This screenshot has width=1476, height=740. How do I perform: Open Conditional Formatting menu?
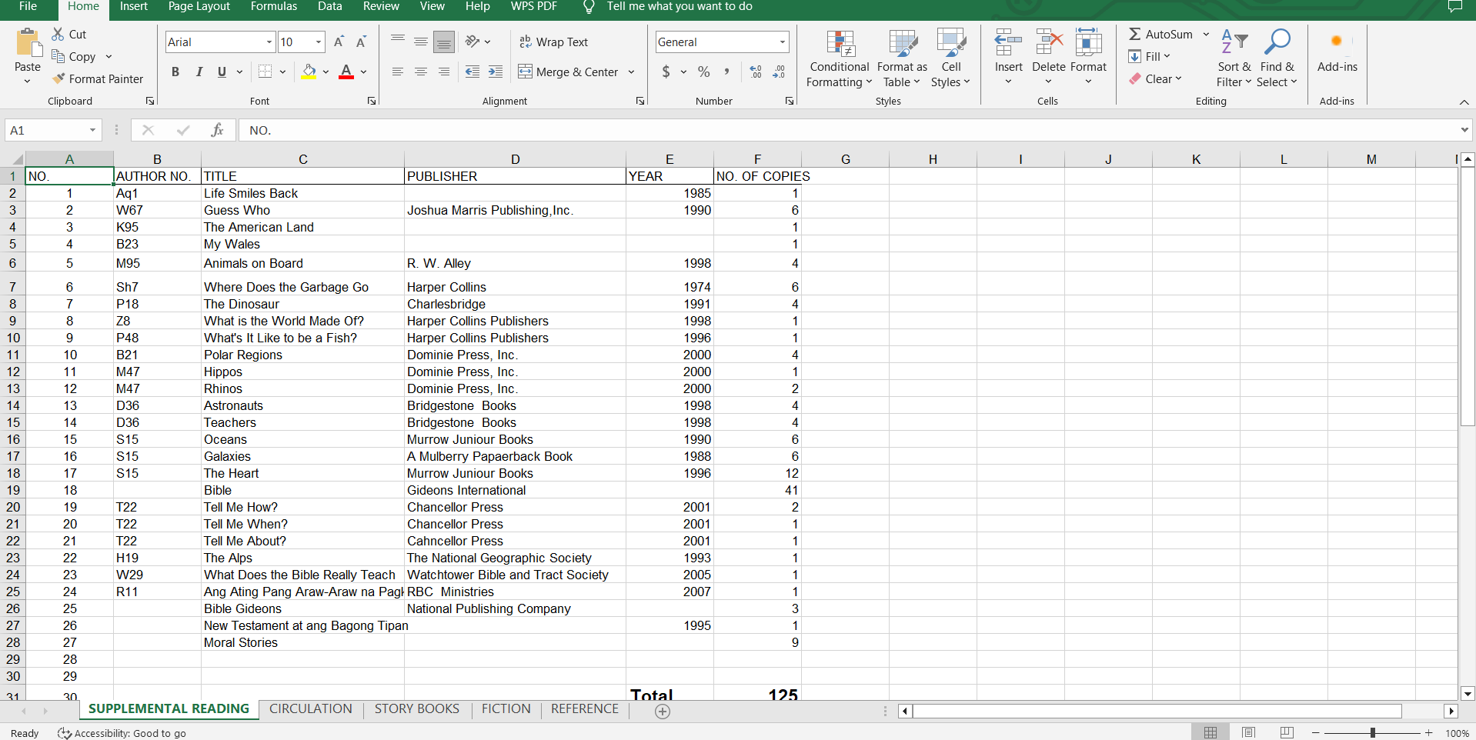tap(840, 59)
